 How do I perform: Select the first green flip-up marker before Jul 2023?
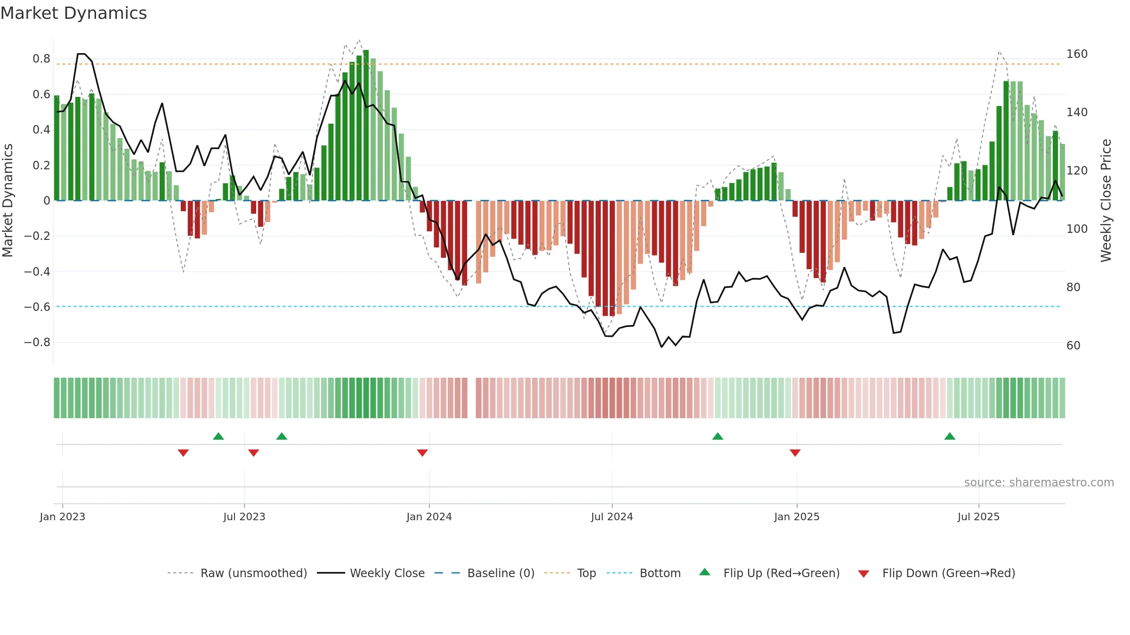pyautogui.click(x=218, y=436)
